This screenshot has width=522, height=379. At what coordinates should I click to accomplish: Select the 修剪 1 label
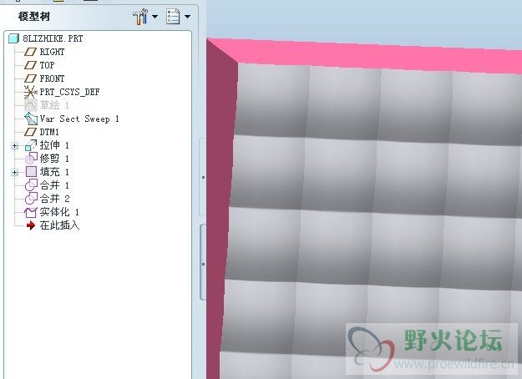pyautogui.click(x=54, y=159)
